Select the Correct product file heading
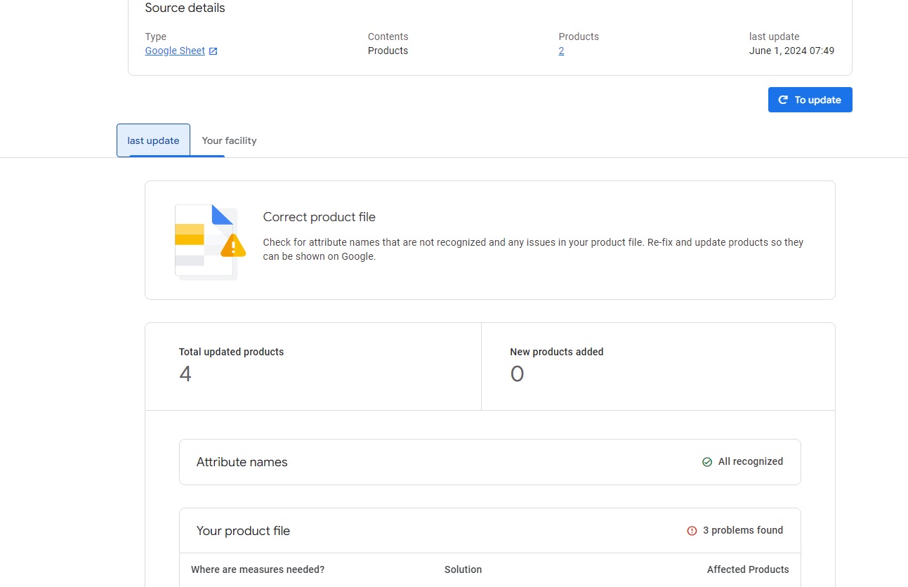Screen dimensions: 908x587 point(319,217)
